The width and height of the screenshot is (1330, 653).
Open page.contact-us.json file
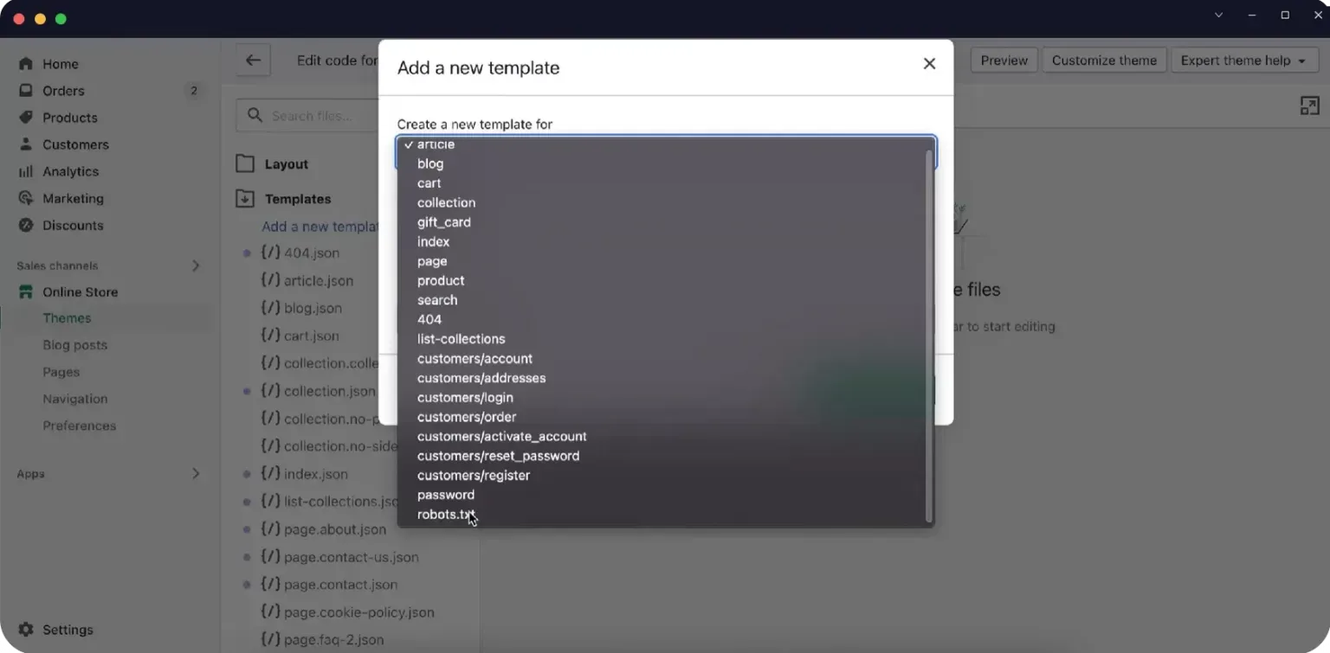pos(352,557)
